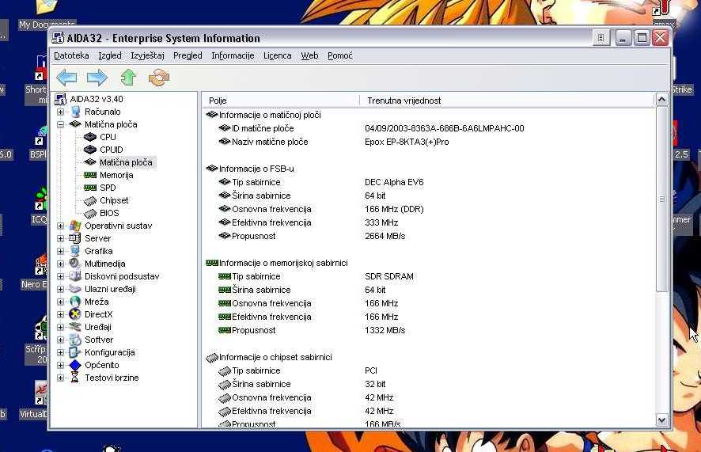The image size is (701, 452).
Task: Click the Refresh toolbar icon
Action: tap(159, 77)
